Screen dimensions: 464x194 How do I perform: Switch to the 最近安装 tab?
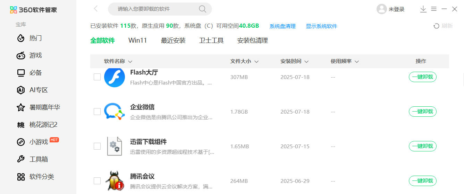tap(173, 41)
